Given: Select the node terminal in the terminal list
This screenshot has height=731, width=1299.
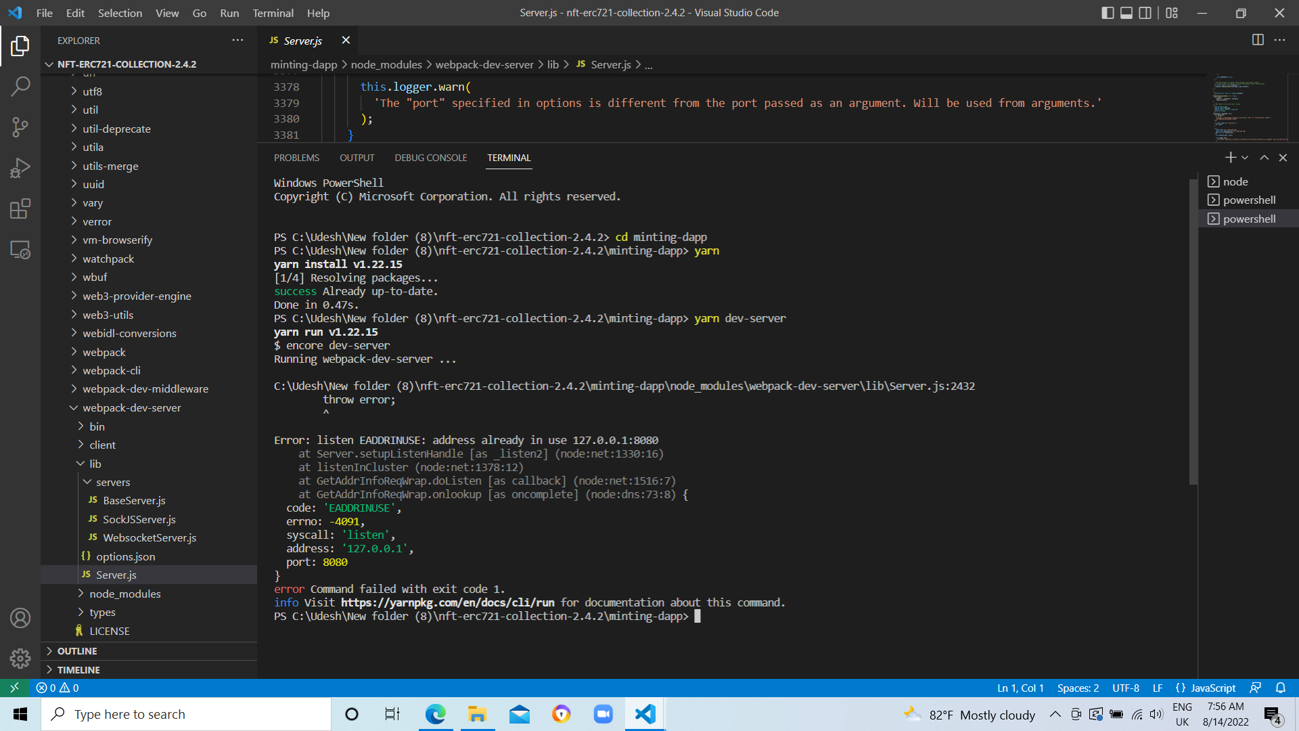Looking at the screenshot, I should click(x=1237, y=181).
